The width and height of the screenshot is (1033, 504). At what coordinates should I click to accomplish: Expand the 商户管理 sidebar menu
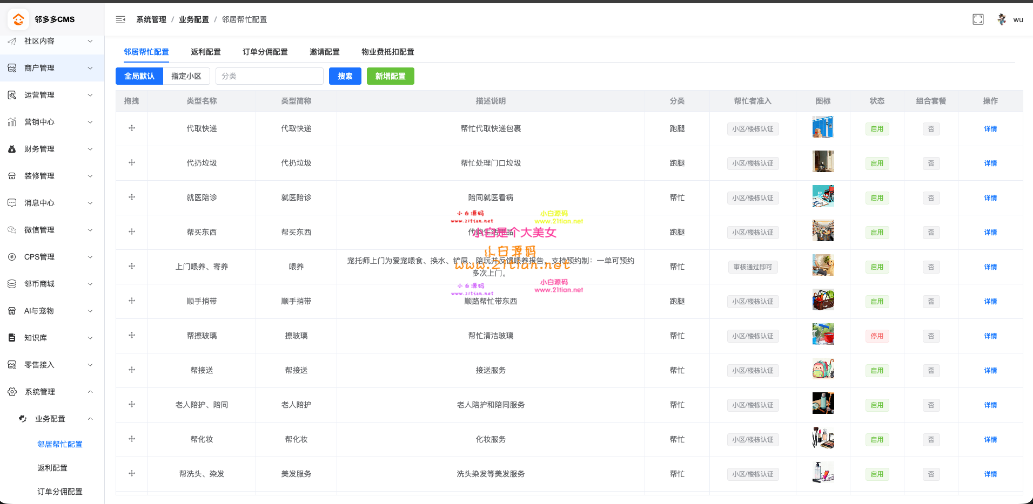pos(52,68)
